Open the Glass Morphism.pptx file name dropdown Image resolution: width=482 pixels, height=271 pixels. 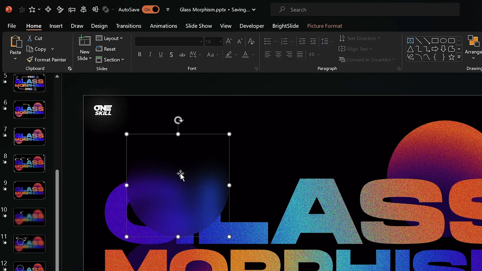tap(254, 10)
